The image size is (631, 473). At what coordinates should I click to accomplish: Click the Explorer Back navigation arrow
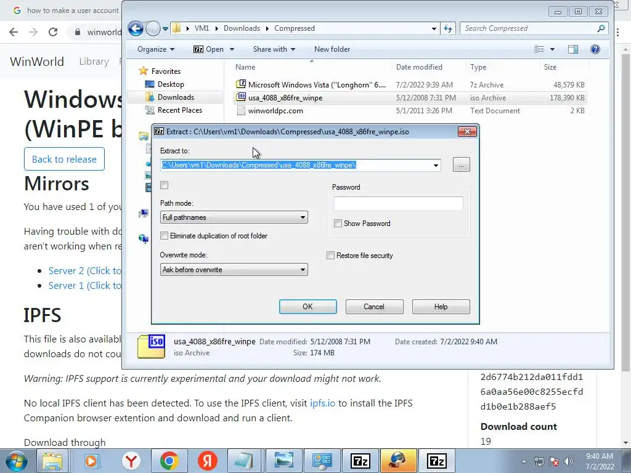(136, 28)
